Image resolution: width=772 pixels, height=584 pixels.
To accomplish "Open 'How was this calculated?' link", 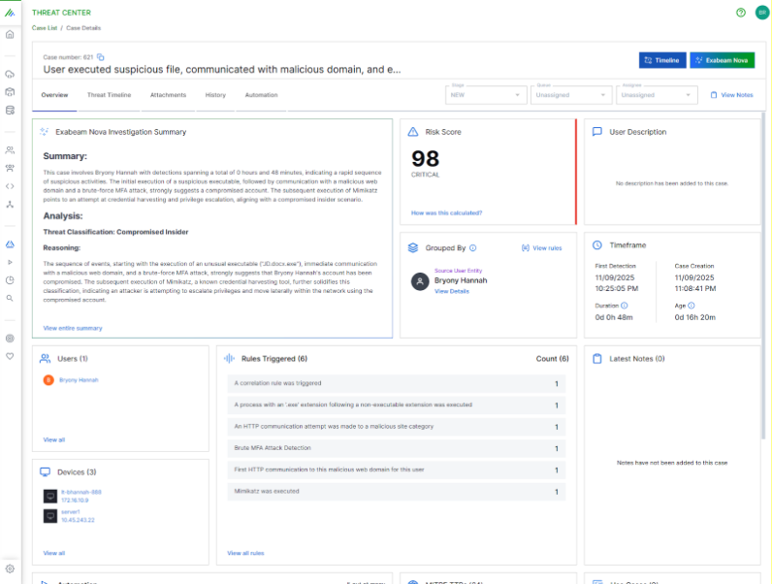I will tap(446, 212).
